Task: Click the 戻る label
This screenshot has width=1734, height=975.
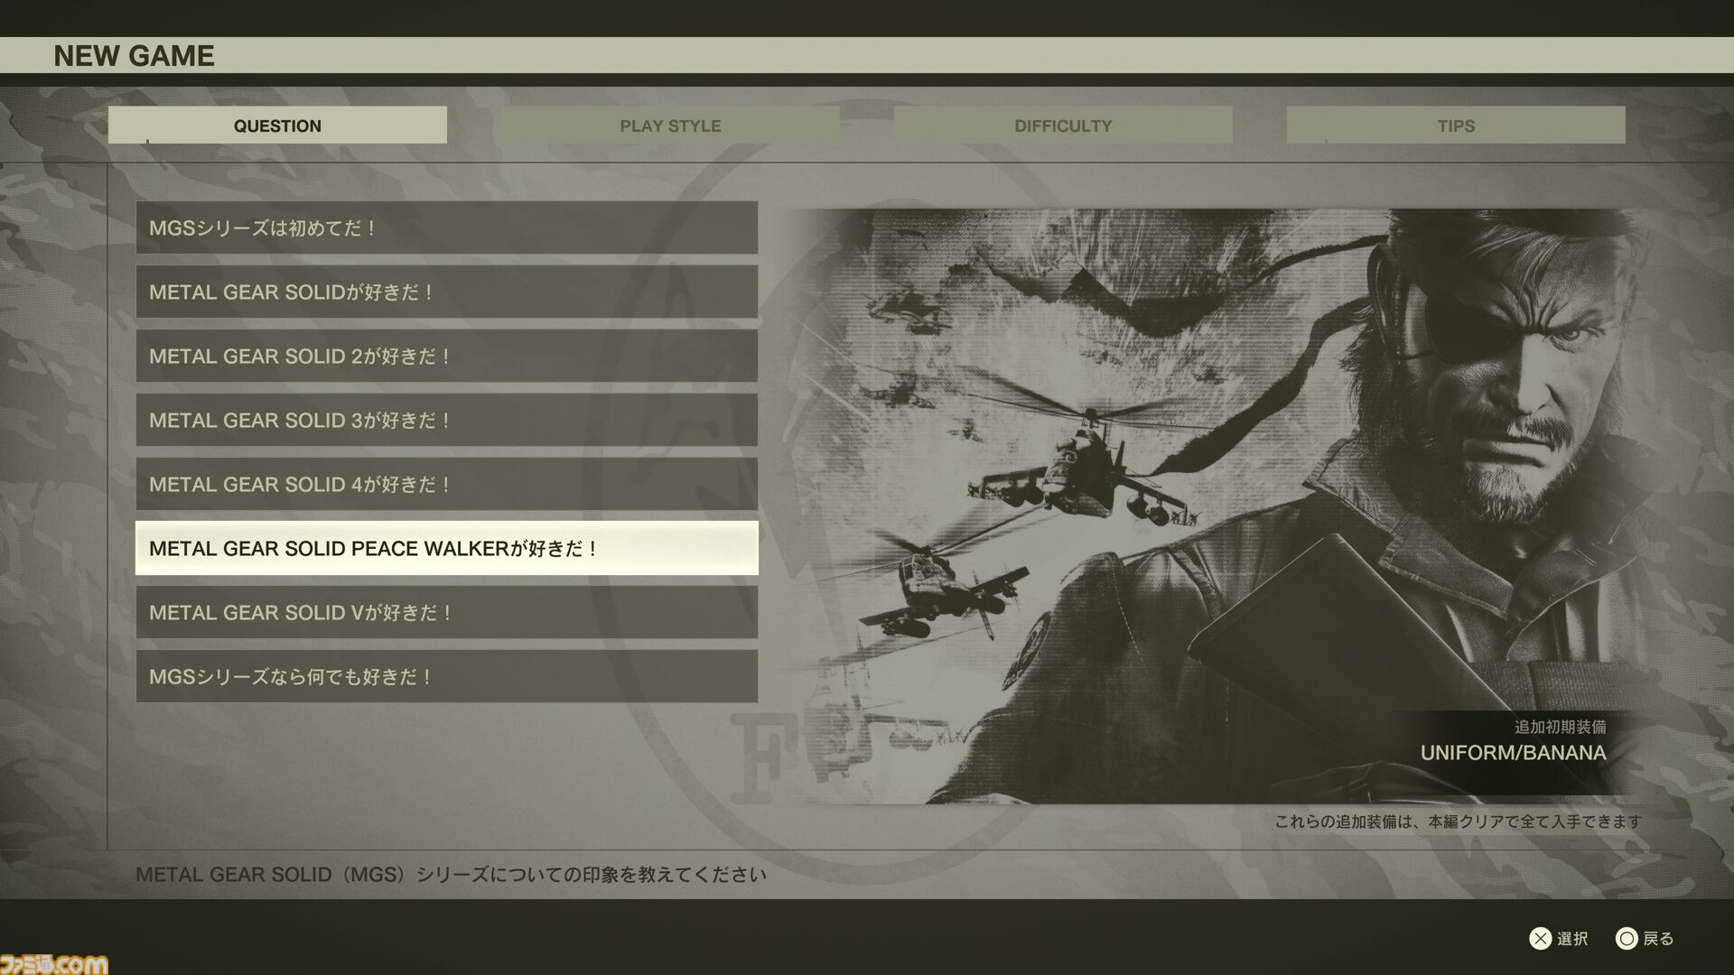Action: (x=1659, y=939)
